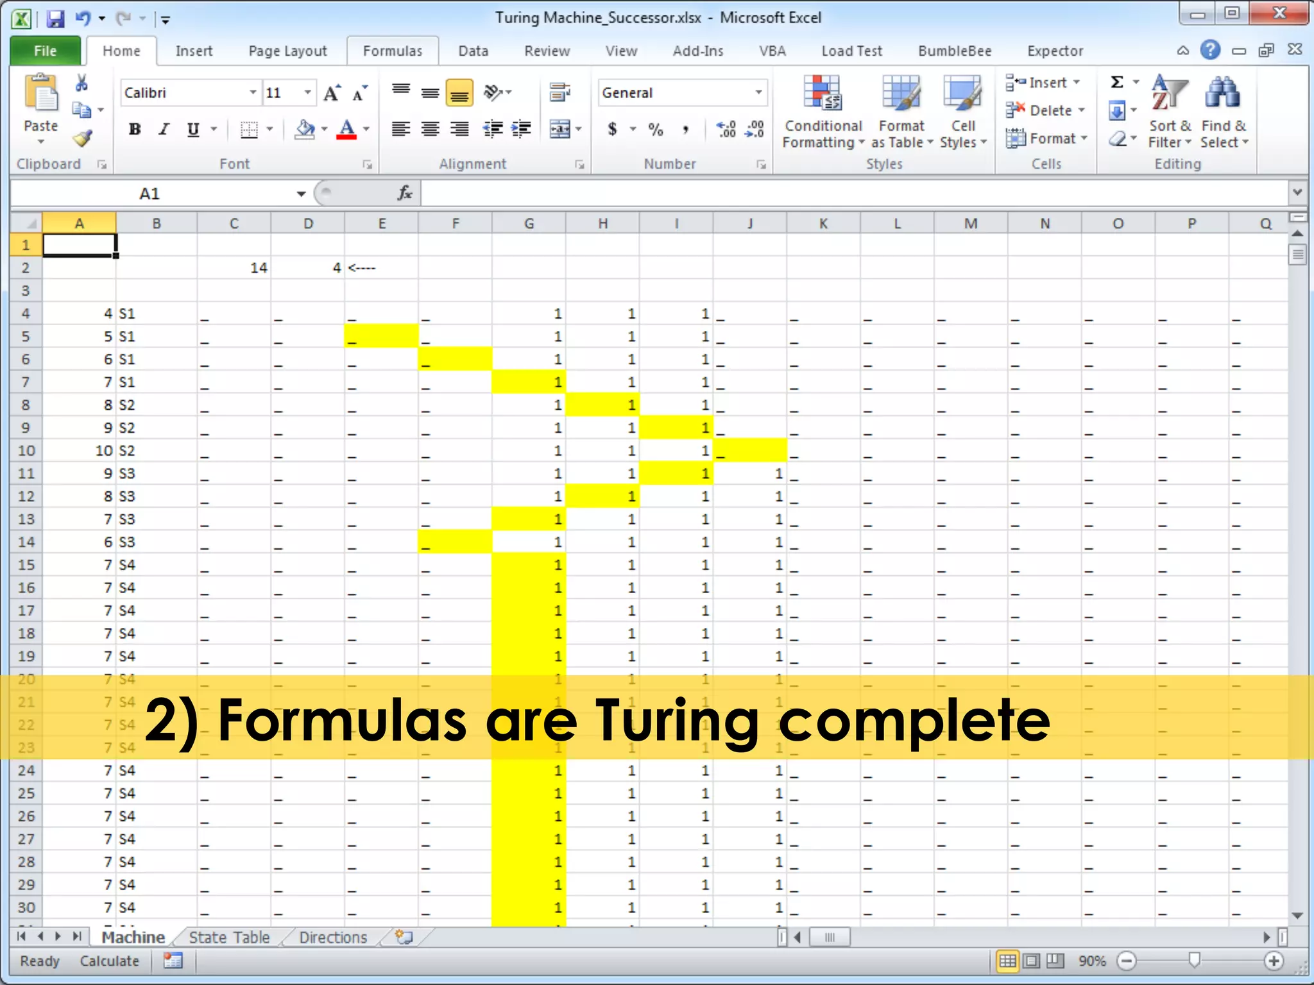Click the Increase Decimal icon
1314x985 pixels.
[726, 130]
